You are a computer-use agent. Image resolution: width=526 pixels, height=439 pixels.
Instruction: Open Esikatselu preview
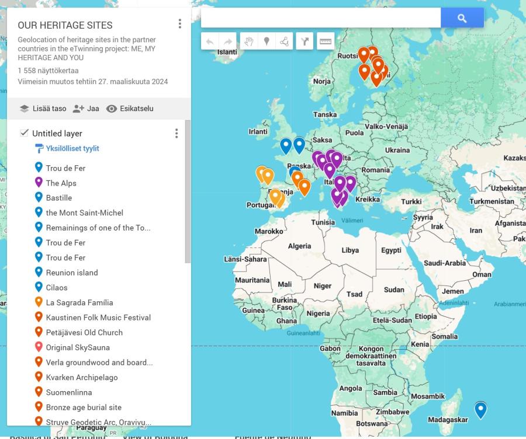130,109
